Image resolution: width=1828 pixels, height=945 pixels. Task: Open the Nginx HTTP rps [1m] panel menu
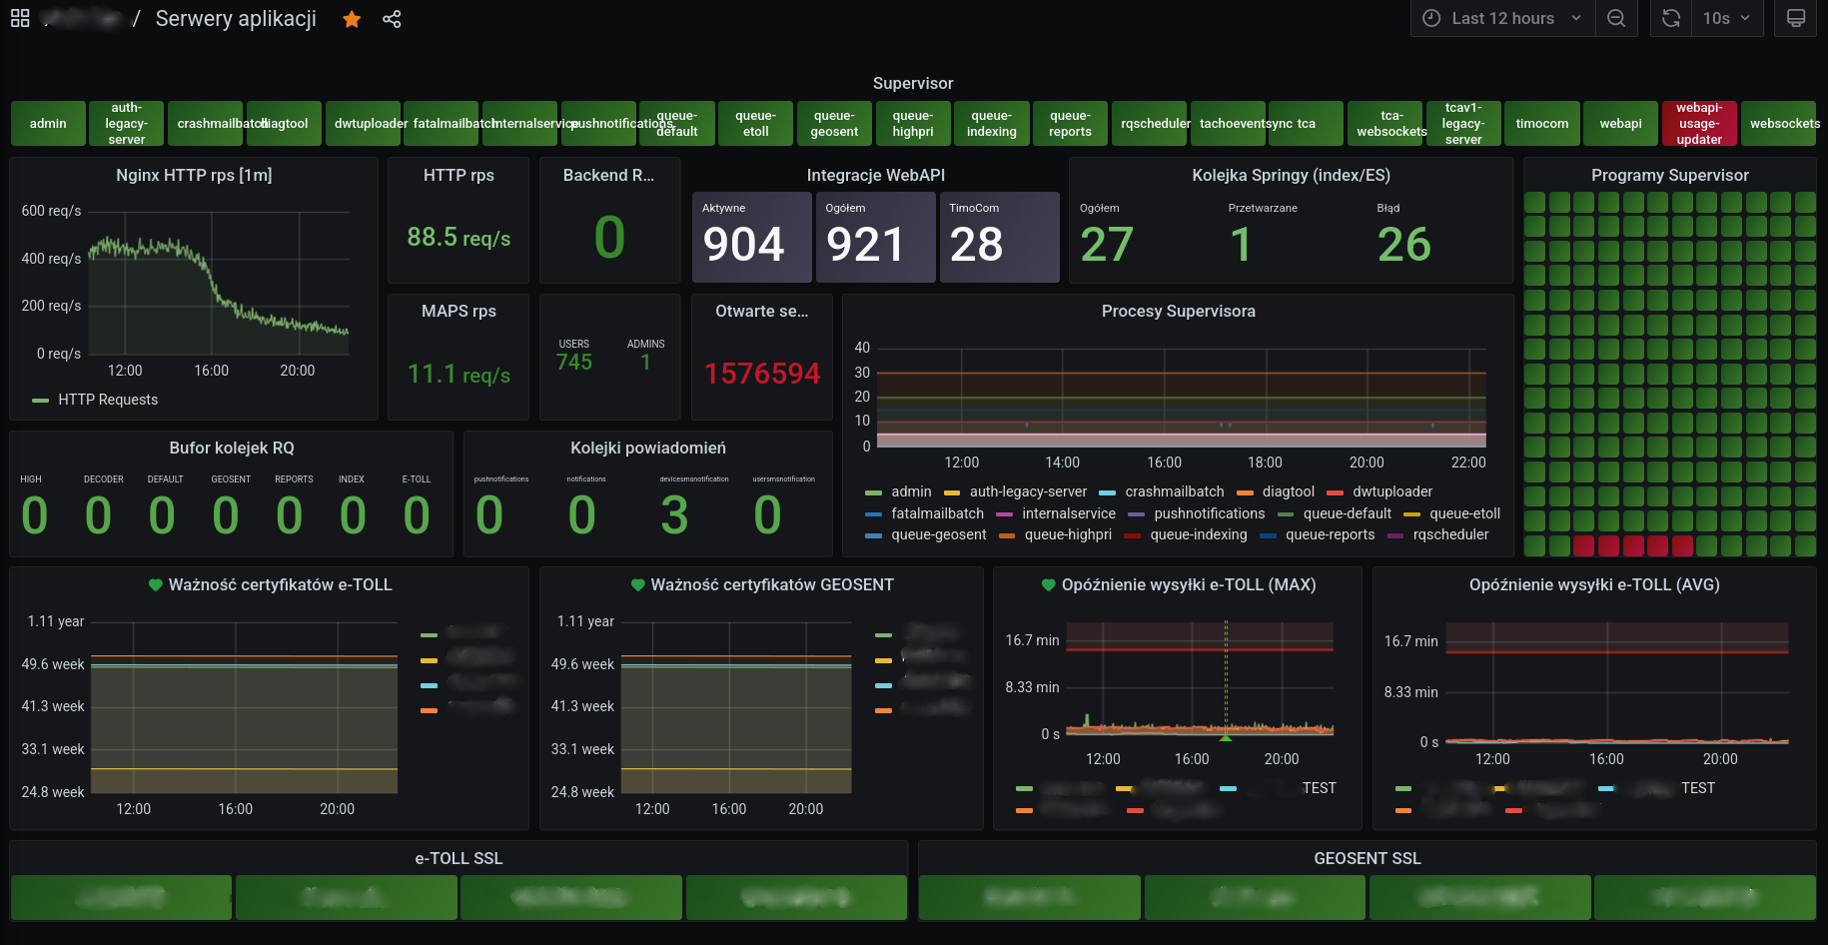click(x=194, y=175)
